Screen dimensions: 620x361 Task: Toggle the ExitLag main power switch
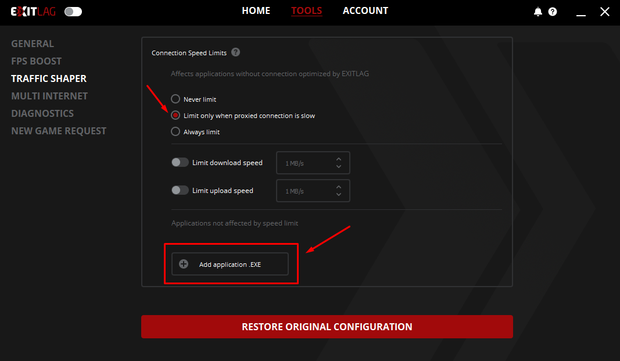pos(73,12)
